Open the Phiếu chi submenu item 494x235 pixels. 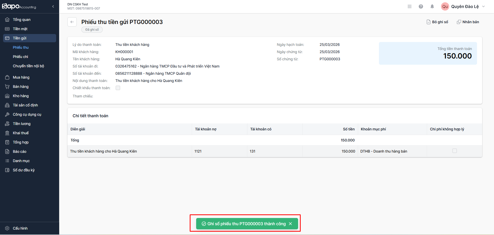click(21, 57)
